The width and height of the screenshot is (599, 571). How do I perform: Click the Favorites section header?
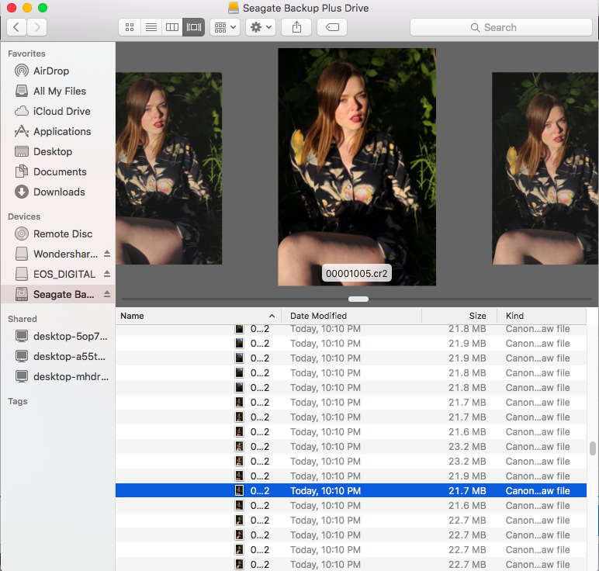pos(26,54)
